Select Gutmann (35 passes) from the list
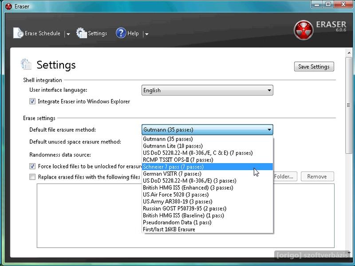 click(207, 139)
